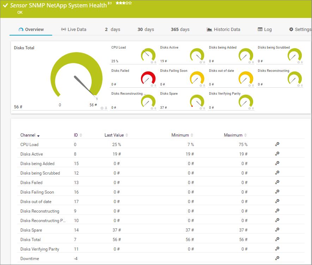
Task: Toggle the pin on Disks Spare gauge
Action: (x=204, y=108)
